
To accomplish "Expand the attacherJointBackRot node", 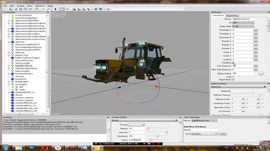I will pyautogui.click(x=9, y=21).
